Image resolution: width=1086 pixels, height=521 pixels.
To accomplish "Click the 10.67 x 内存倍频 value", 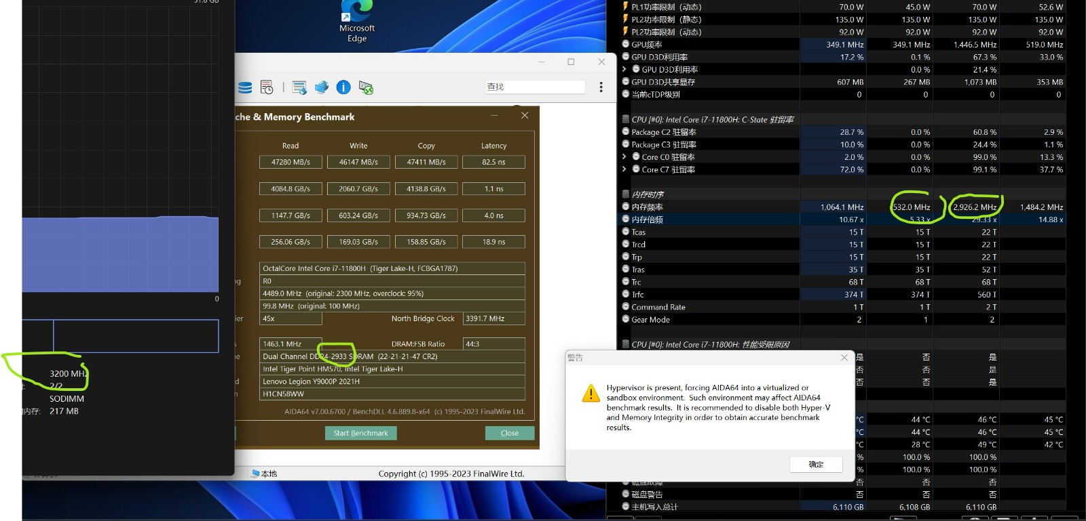I will click(x=851, y=220).
